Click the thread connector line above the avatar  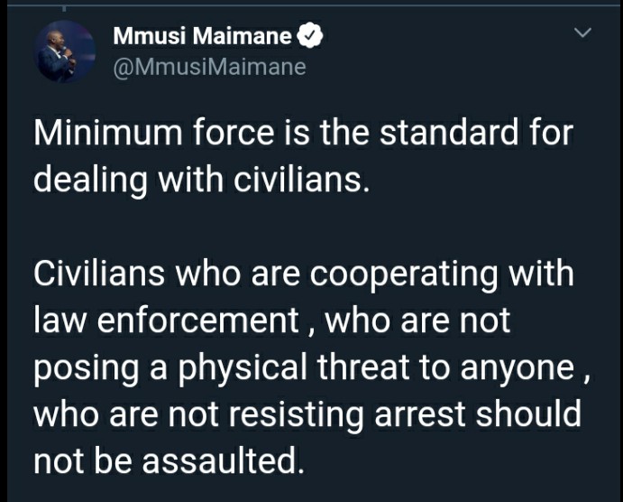pyautogui.click(x=64, y=6)
